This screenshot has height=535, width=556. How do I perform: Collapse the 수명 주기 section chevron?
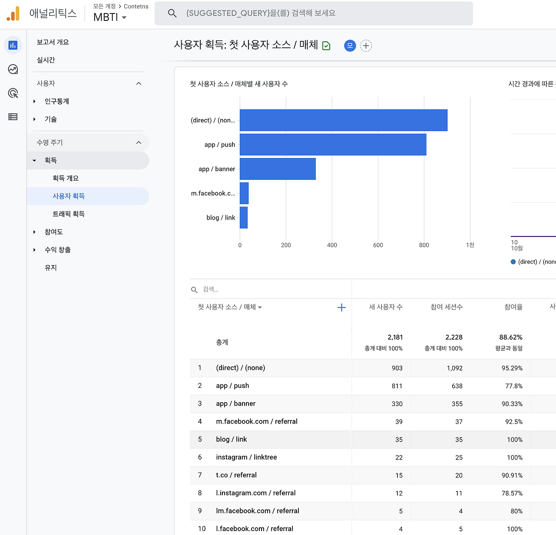tap(139, 142)
